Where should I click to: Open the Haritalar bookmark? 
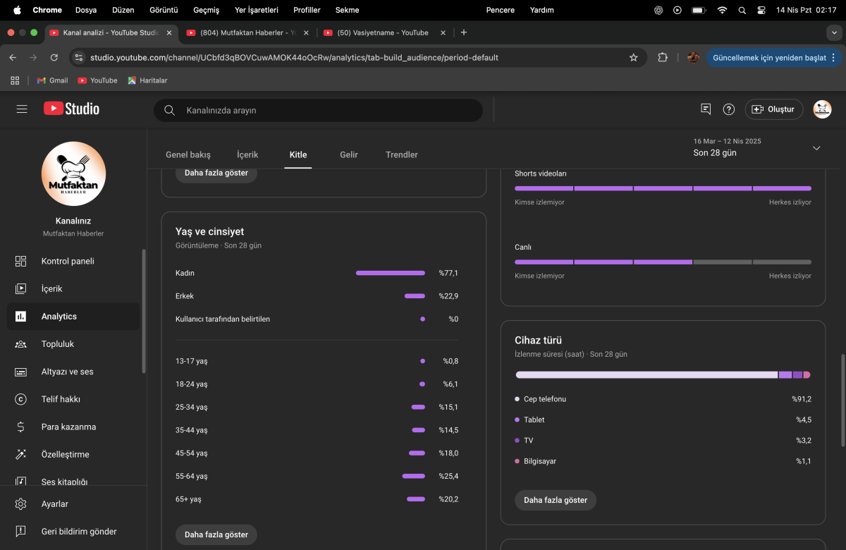147,80
